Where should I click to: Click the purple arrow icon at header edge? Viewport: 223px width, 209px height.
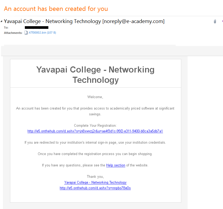222,21
